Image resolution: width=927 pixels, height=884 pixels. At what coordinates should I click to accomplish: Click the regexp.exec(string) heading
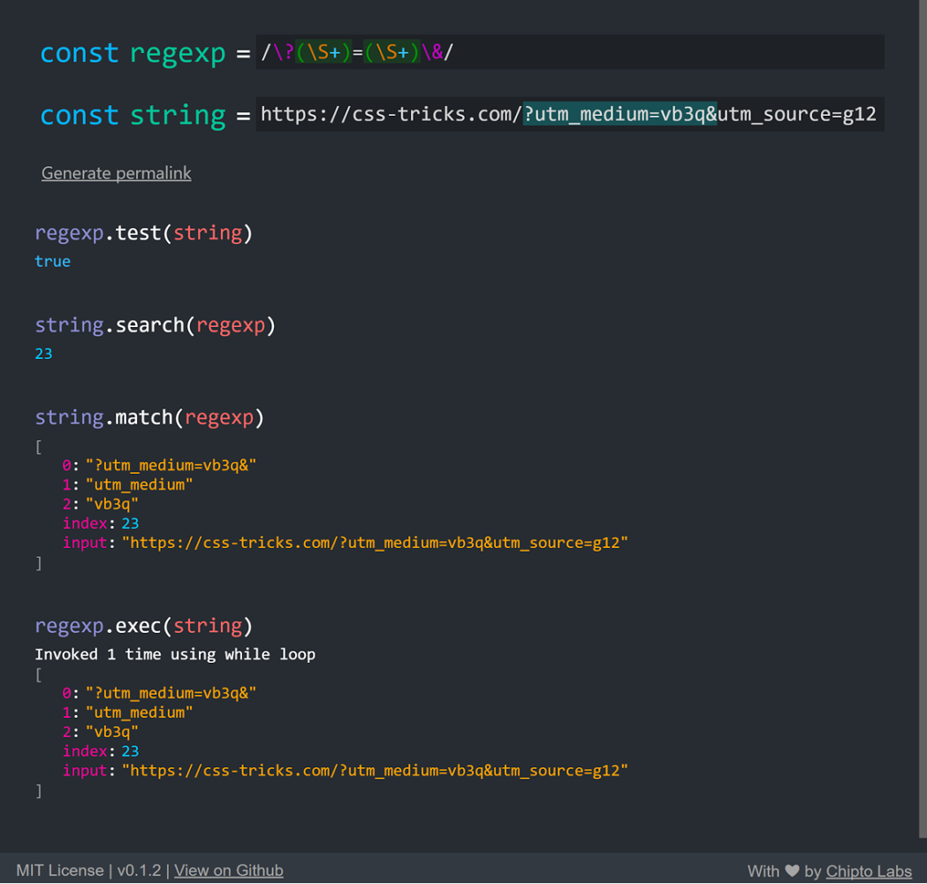(144, 626)
